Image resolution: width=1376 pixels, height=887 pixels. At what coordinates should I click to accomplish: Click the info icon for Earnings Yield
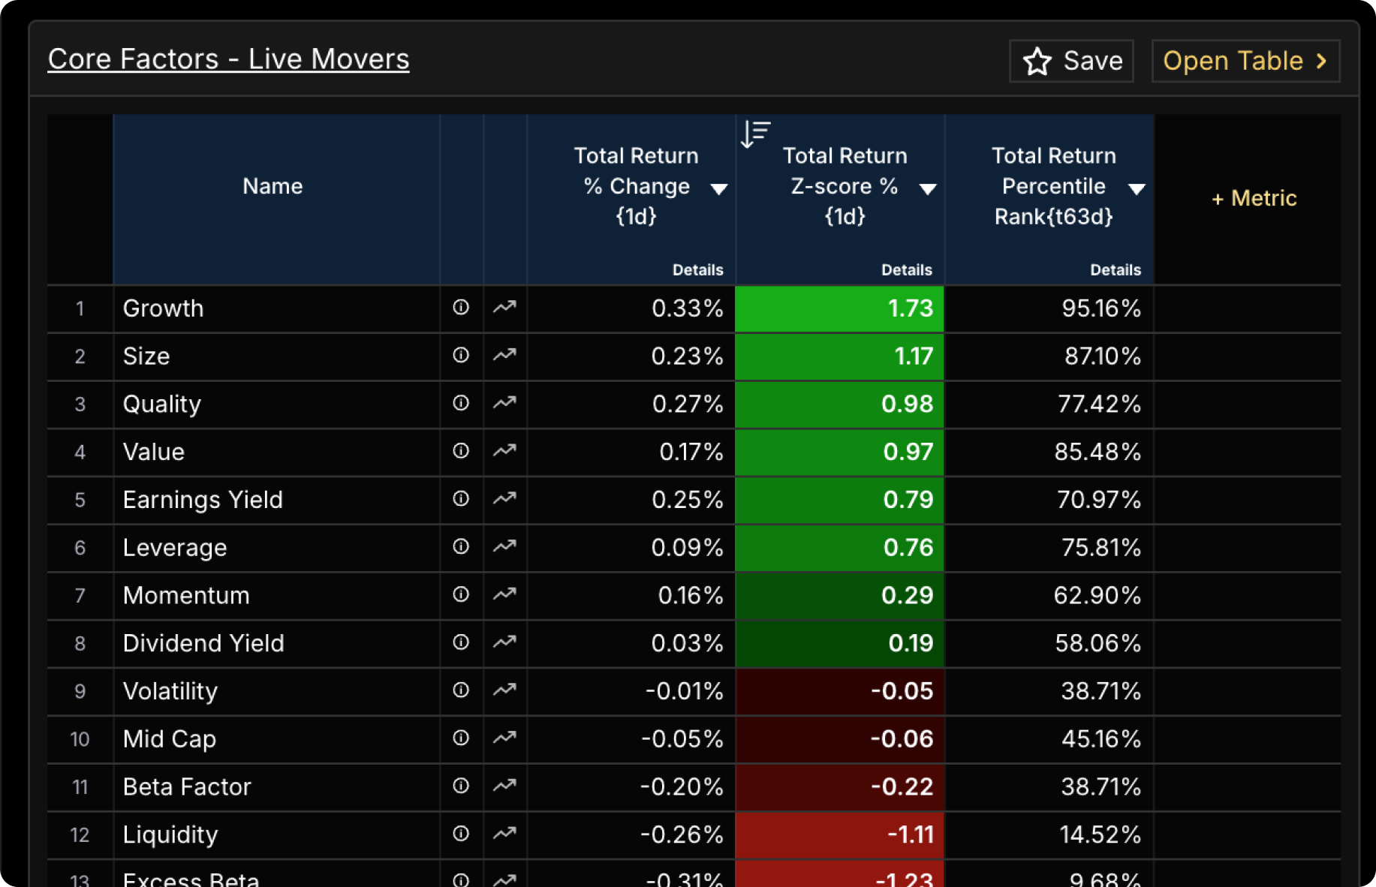tap(461, 498)
